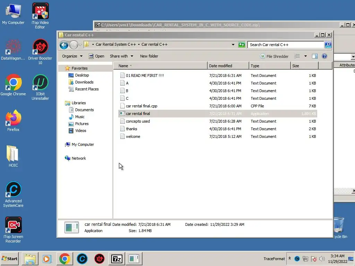Open the Start menu

coord(9,258)
